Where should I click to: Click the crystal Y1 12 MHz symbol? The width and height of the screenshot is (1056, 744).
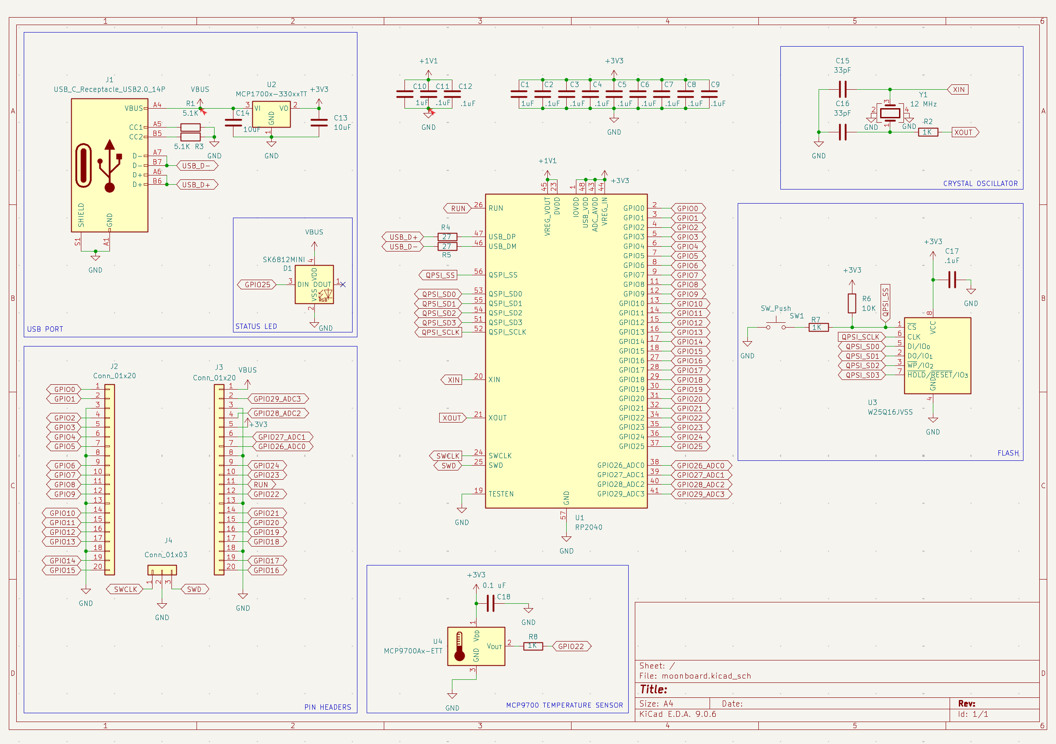[x=889, y=113]
